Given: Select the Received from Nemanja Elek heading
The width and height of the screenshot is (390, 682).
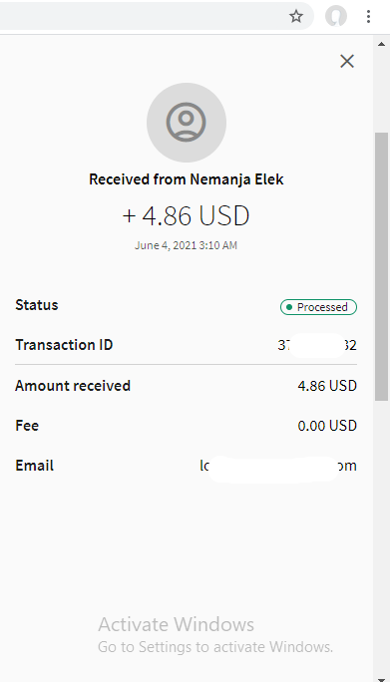Looking at the screenshot, I should 187,179.
